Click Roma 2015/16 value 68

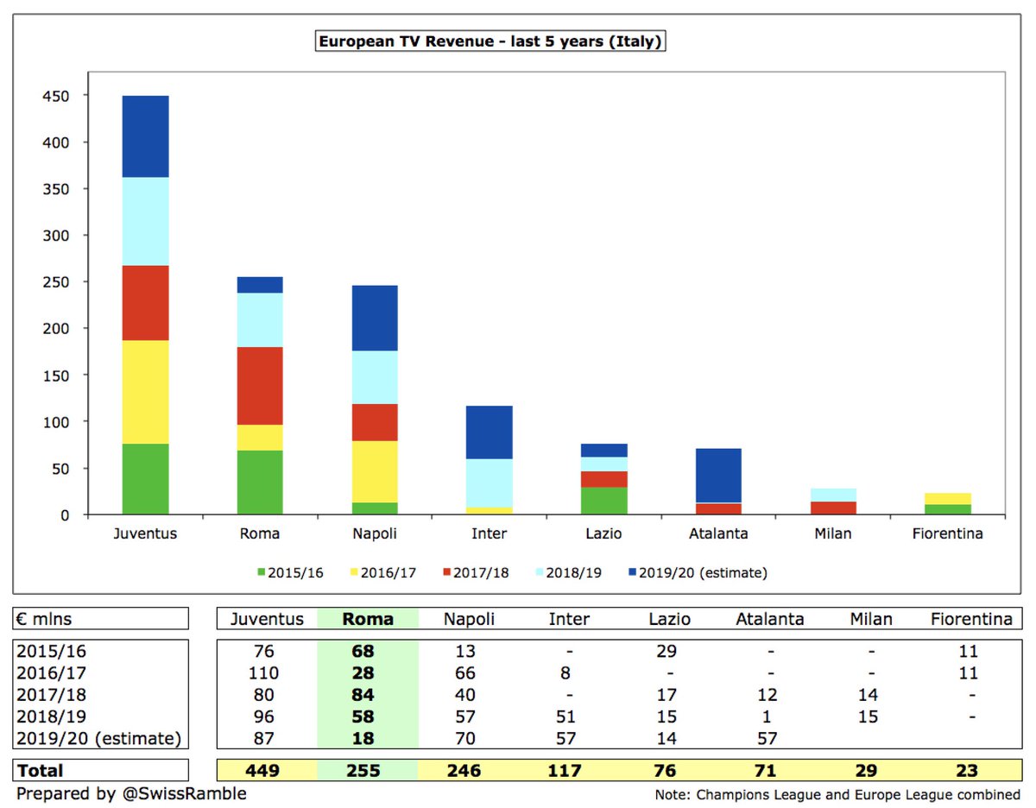click(363, 652)
